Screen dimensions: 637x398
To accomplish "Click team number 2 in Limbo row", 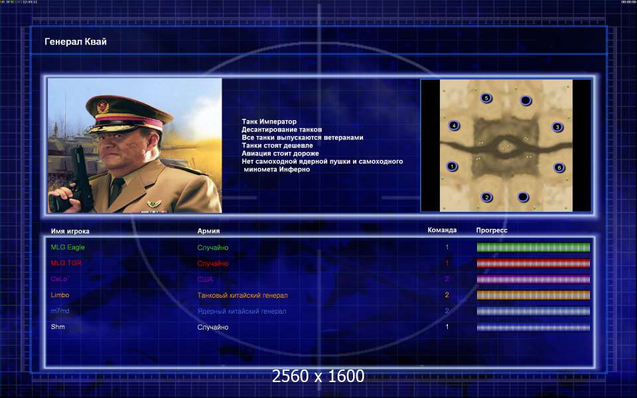I will point(447,295).
